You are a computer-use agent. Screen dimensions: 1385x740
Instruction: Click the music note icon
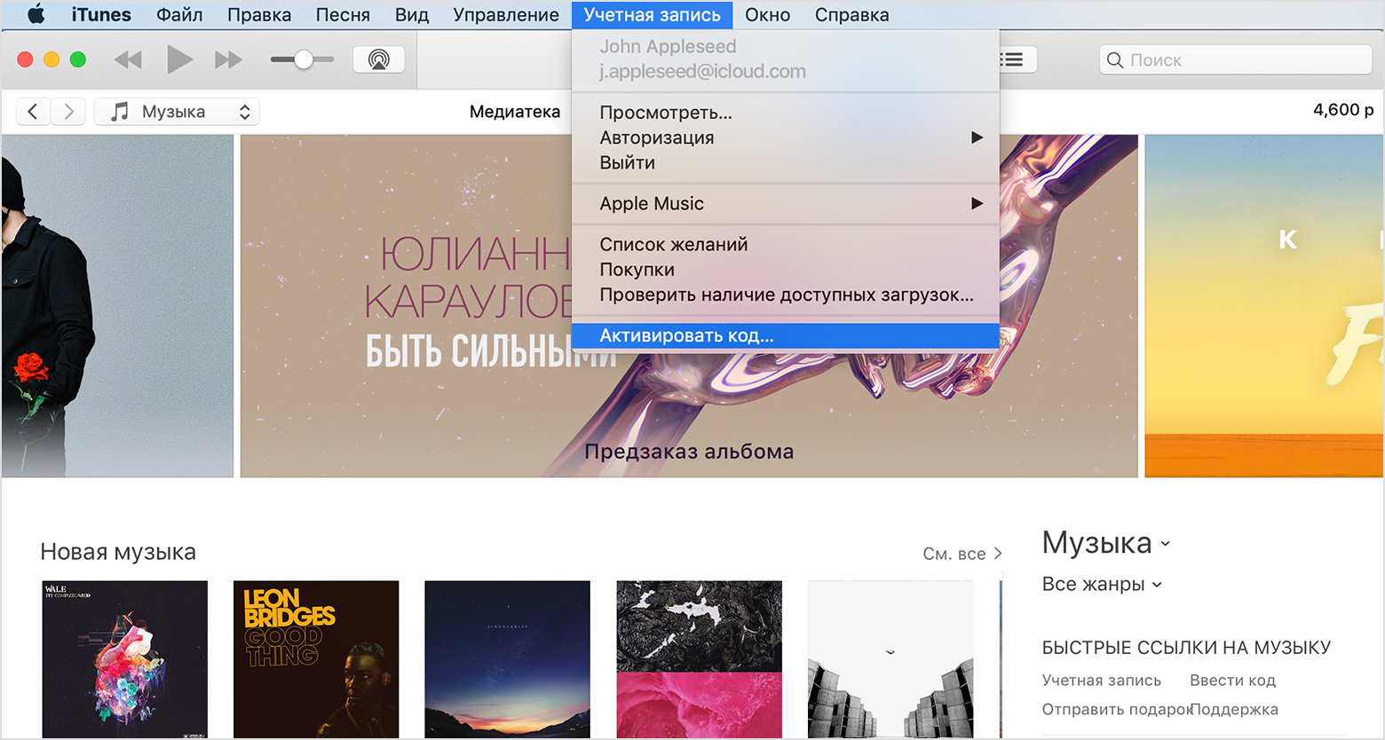coord(119,111)
